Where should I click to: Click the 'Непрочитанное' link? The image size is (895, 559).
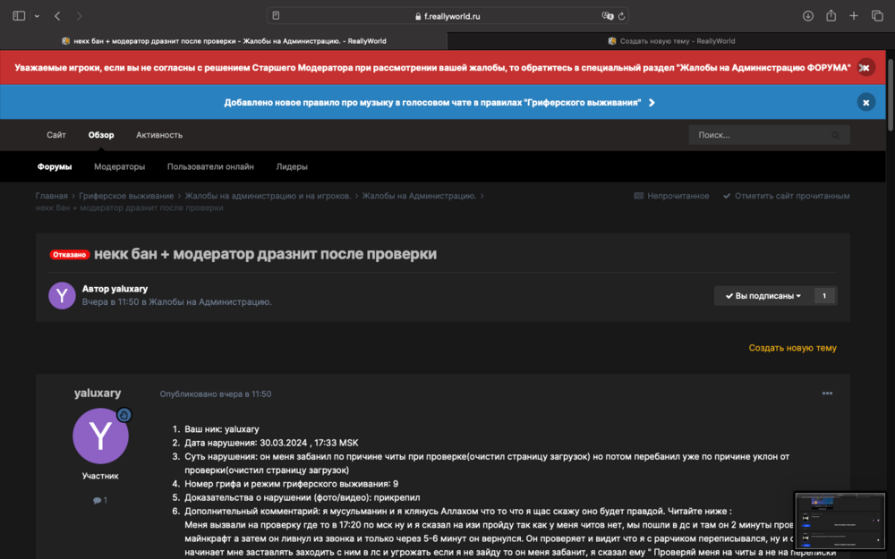pyautogui.click(x=671, y=196)
